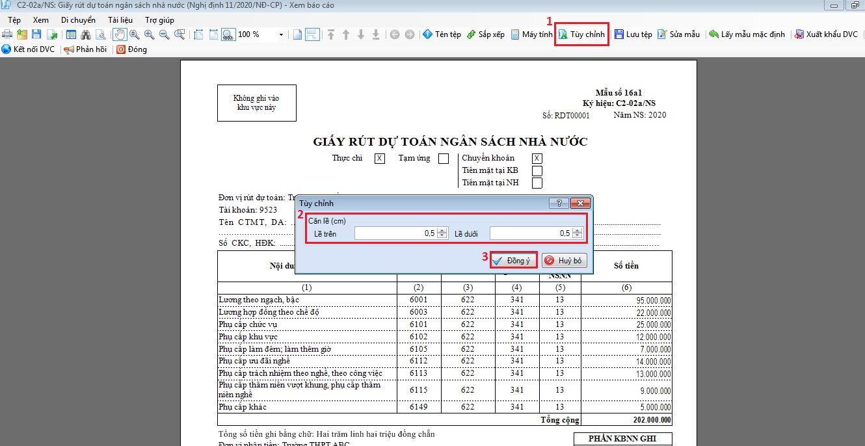Viewport: 865px width, 446px height.
Task: Open Tùy chỉnh customization
Action: (582, 34)
